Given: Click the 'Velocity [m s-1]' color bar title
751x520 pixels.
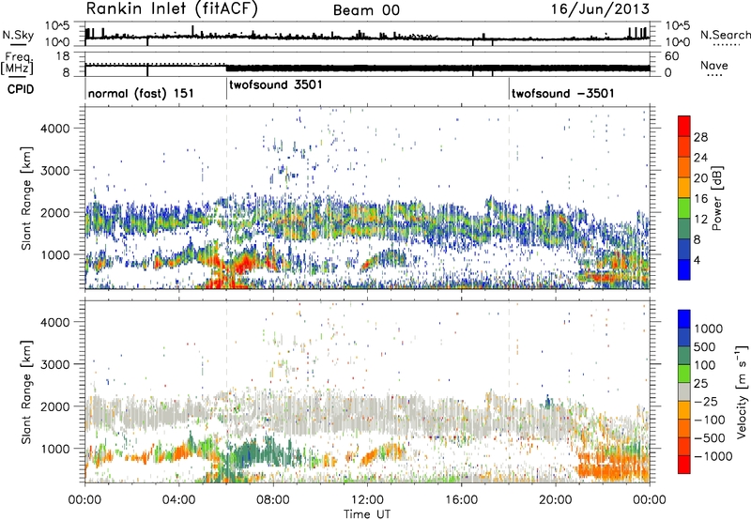Looking at the screenshot, I should point(742,391).
